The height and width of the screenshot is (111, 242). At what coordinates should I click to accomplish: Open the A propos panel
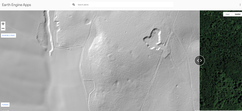[x=5, y=105]
